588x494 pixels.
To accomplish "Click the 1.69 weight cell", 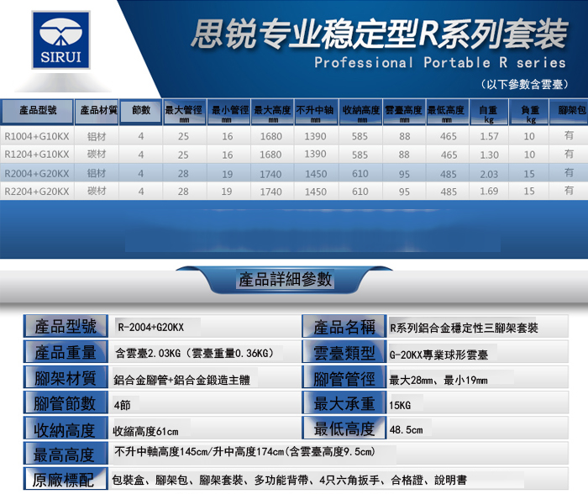I will (490, 192).
